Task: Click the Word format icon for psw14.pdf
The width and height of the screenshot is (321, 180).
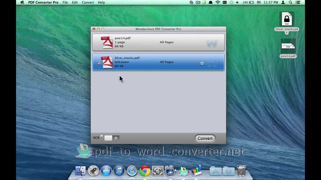Action: click(212, 43)
